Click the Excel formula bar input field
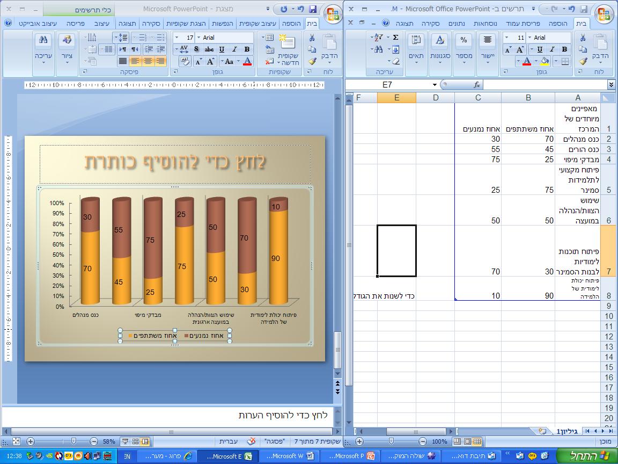The width and height of the screenshot is (618, 464). [545, 85]
